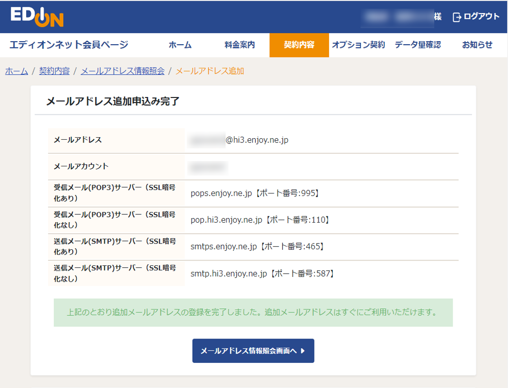The width and height of the screenshot is (508, 388).
Task: Click the blurred user name in header
Action: pos(397,17)
